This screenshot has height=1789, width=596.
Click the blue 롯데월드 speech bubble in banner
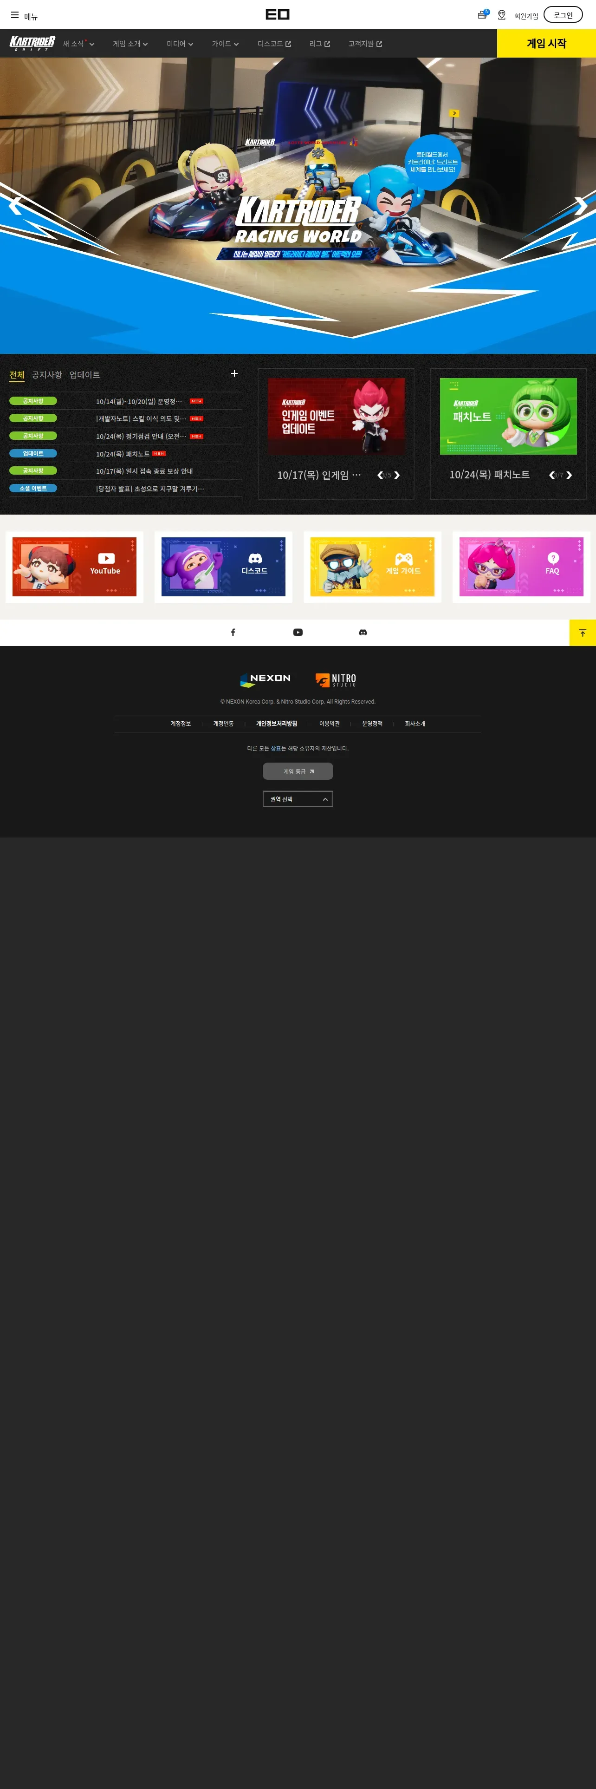(x=433, y=162)
